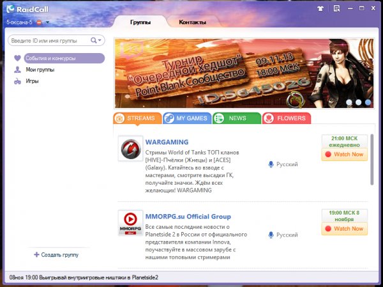The height and width of the screenshot is (287, 383).
Task: Click the WARGAMING stream description text
Action: pyautogui.click(x=192, y=171)
